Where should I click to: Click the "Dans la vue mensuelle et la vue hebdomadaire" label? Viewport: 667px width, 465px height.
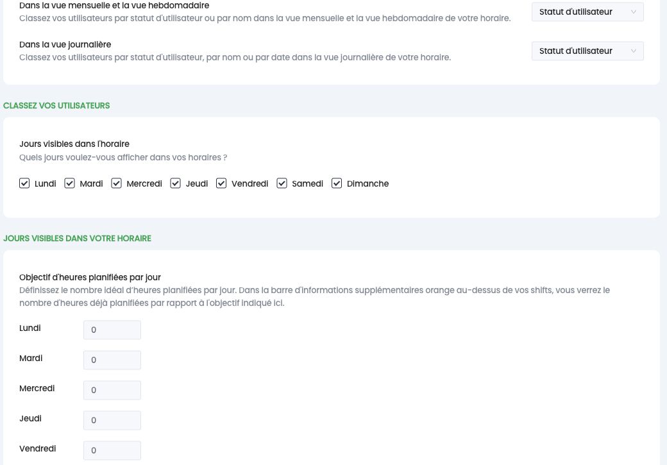114,6
